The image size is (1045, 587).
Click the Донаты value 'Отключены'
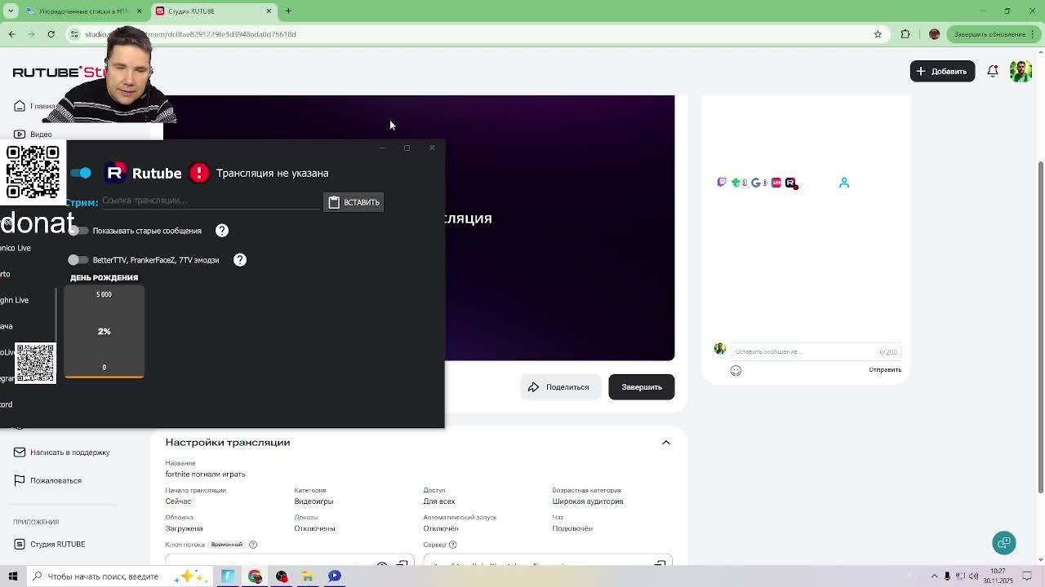point(314,528)
